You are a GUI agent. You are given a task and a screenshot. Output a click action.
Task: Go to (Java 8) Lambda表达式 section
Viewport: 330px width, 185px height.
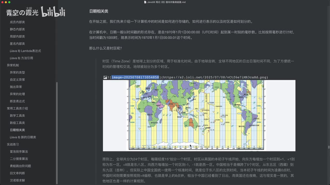(25, 51)
